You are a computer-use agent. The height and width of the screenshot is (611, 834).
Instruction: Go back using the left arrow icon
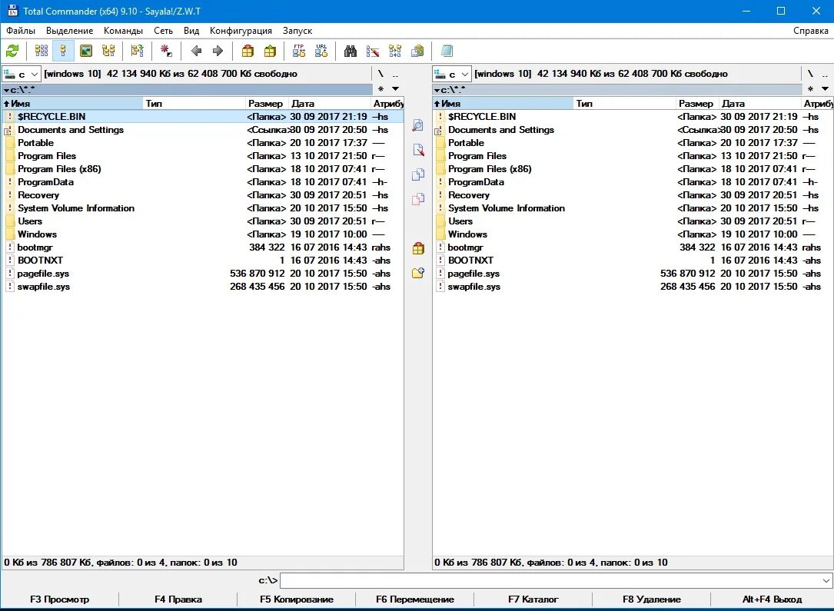[196, 51]
